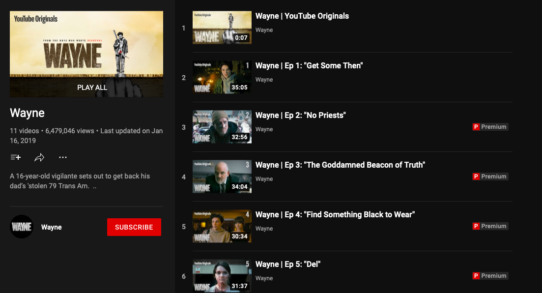Click channel name under Ep 1 title
Image resolution: width=542 pixels, height=293 pixels.
pos(264,80)
